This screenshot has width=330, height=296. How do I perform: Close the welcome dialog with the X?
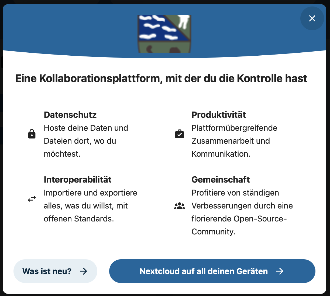[312, 18]
